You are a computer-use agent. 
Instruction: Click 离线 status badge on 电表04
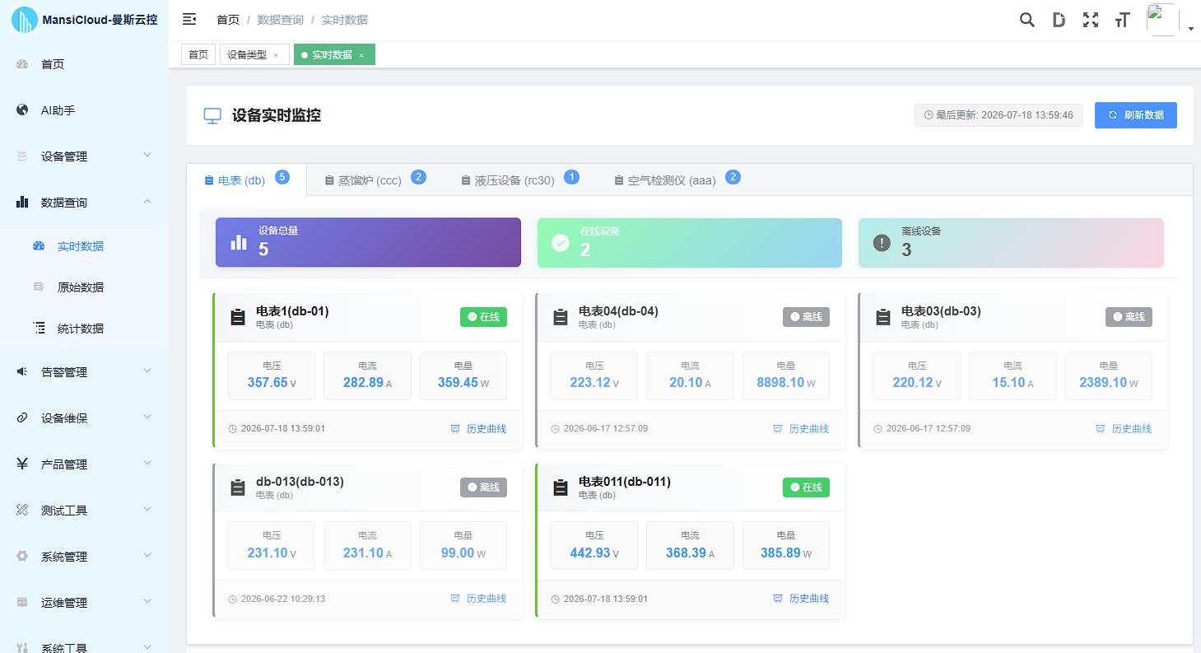coord(806,317)
